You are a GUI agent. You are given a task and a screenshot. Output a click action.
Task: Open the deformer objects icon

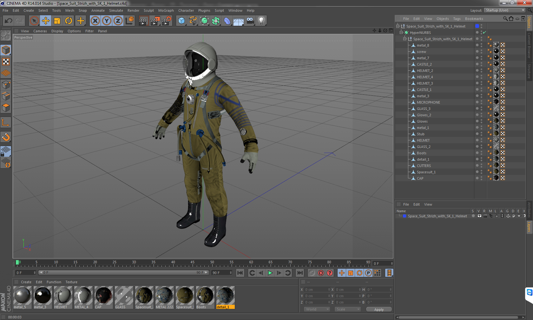pos(227,21)
